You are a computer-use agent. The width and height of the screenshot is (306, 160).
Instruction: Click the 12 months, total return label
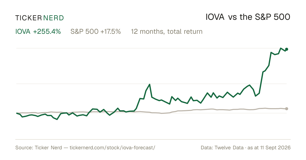point(167,32)
